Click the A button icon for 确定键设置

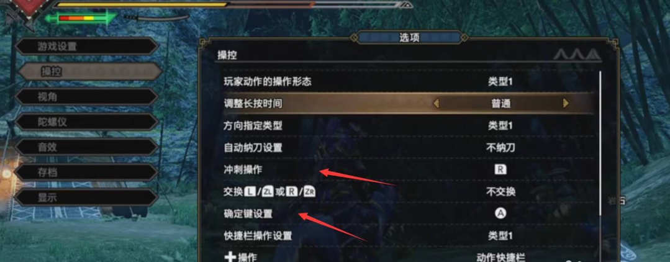pos(500,214)
